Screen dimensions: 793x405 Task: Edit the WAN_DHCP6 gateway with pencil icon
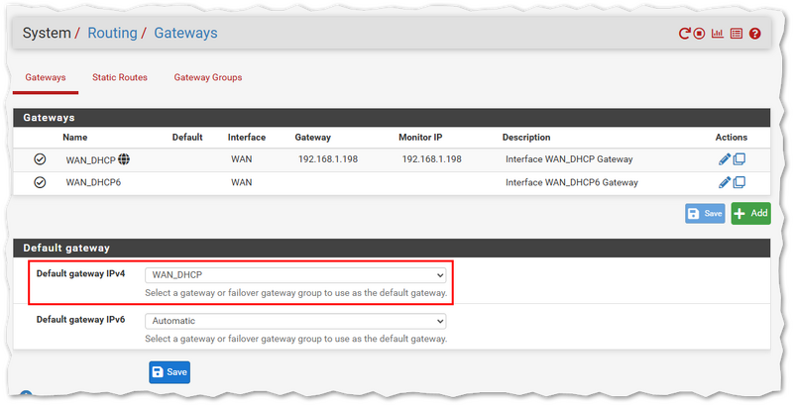725,182
